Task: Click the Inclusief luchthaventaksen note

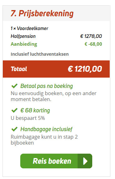Action: (40, 54)
